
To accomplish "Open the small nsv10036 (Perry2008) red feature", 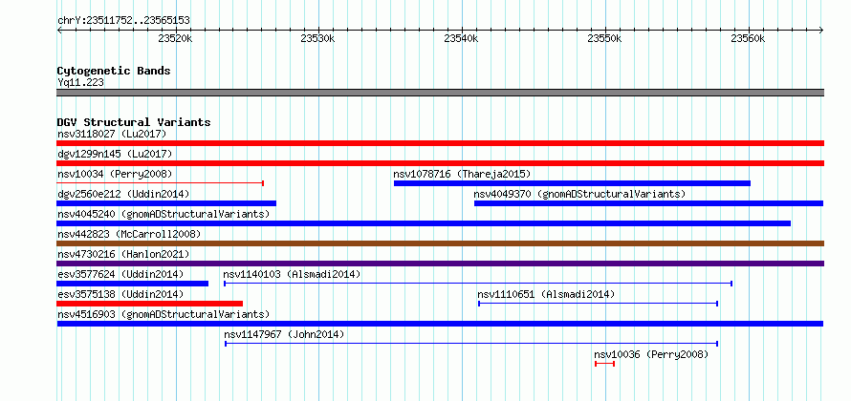I will (604, 364).
